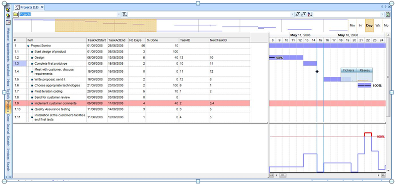Open the Inbox sidebar tab

coord(8,82)
